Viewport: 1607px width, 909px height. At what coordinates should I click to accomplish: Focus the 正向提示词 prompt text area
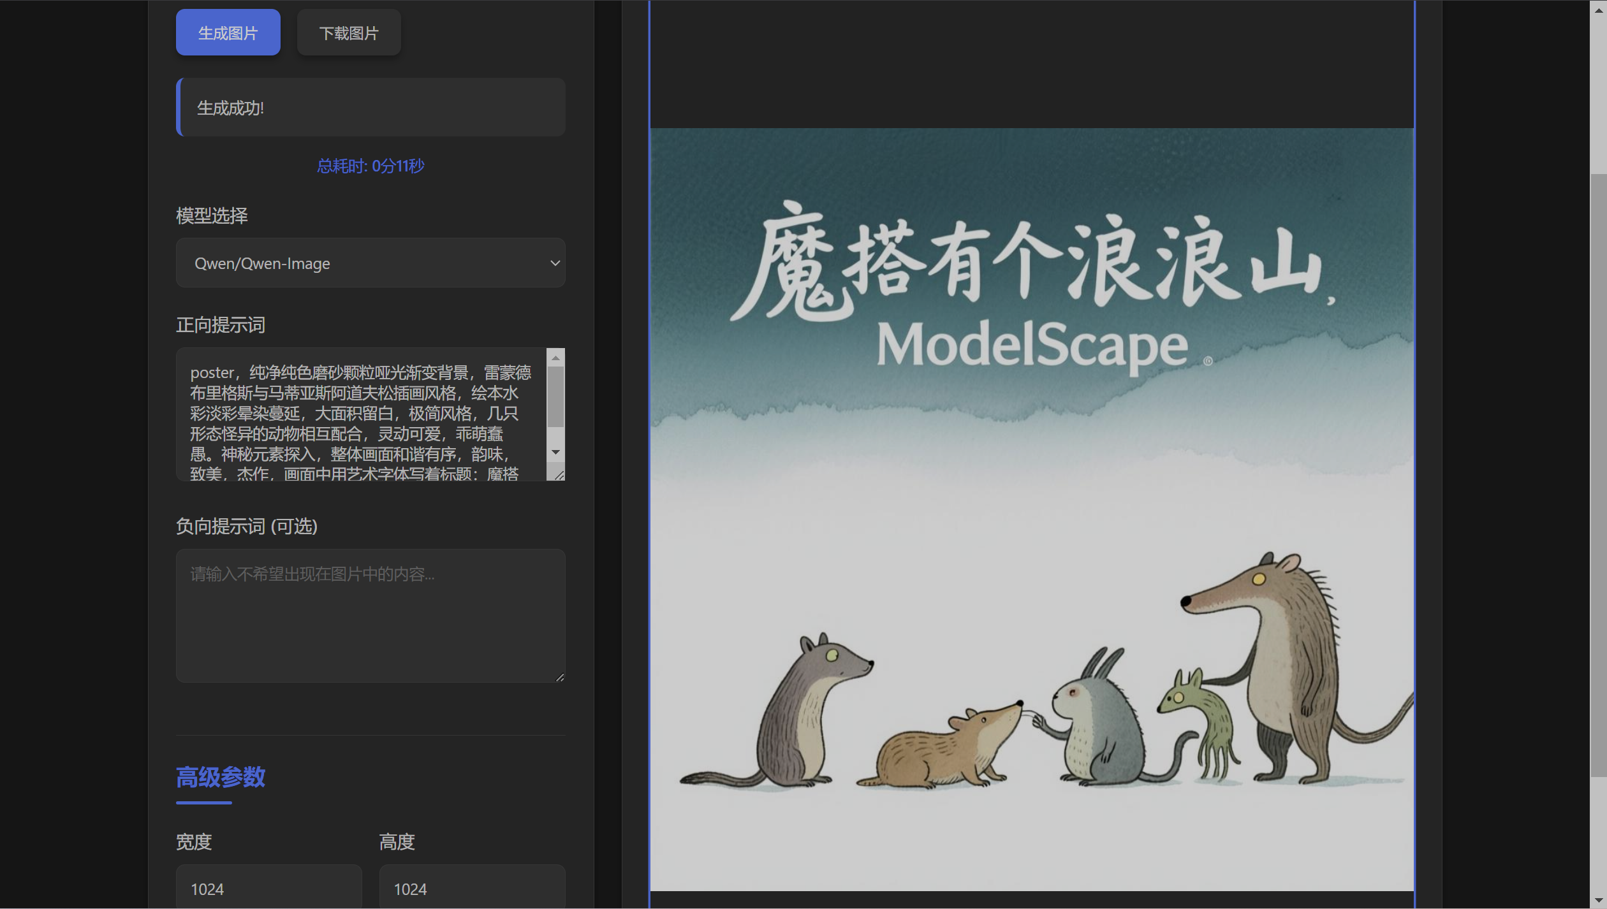tap(362, 414)
